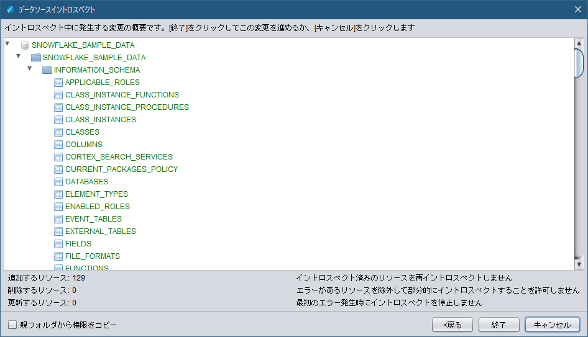
Task: Click the table icon for ELEMENT_TYPES
Action: [x=58, y=194]
